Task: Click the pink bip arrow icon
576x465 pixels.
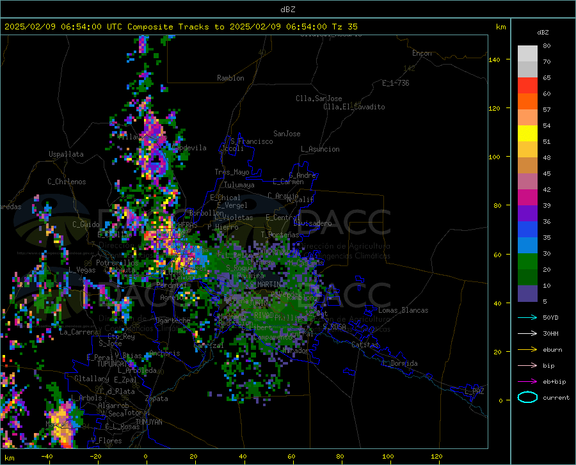Action: pyautogui.click(x=527, y=365)
